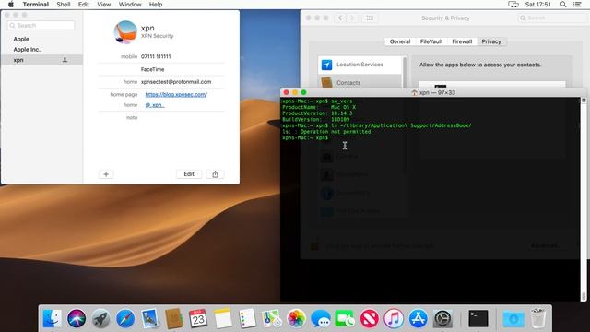590x332 pixels.
Task: Open Photos flower icon in Dock
Action: pyautogui.click(x=296, y=319)
